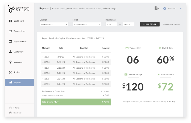191x123 pixels.
Task: Click the Stylists scissors icon
Action: coord(10,72)
